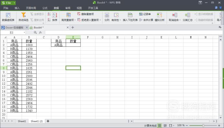
Task: Select the Sheet1 worksheet tab
Action: [x=22, y=121]
